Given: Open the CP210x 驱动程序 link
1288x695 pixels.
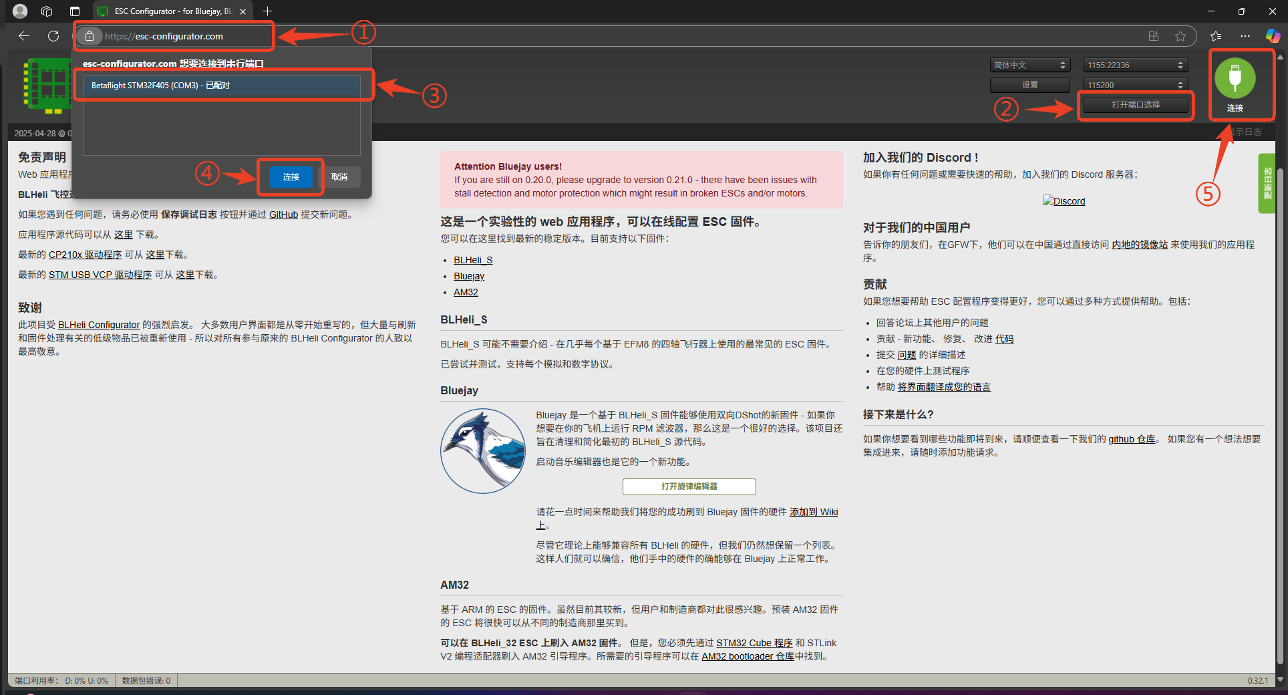Looking at the screenshot, I should 85,255.
